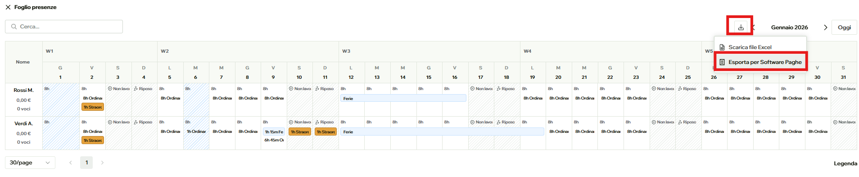Go to previous pagination page arrow
The image size is (859, 177).
70,163
